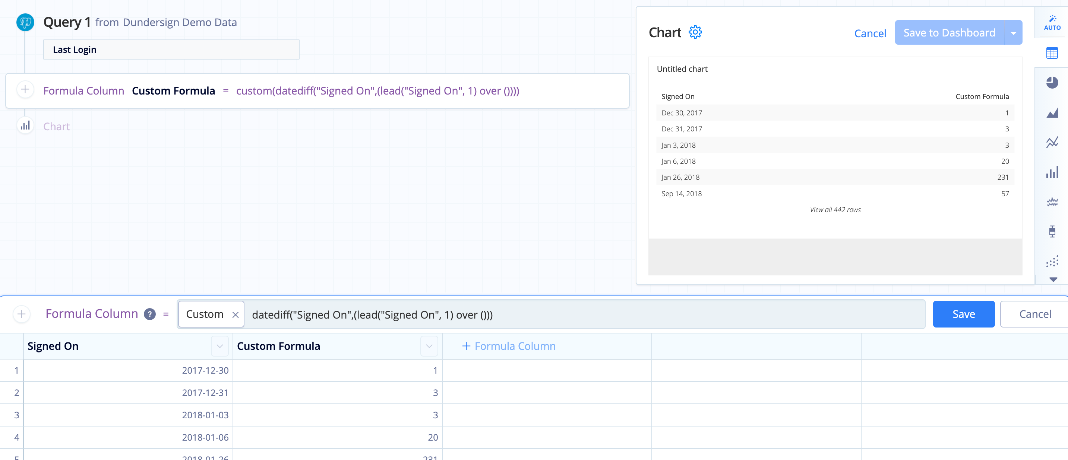The image size is (1068, 460).
Task: Select Sep 14, 2018 row in chart preview
Action: 835,194
